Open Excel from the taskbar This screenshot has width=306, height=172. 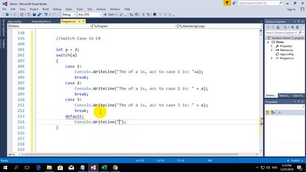104,168
